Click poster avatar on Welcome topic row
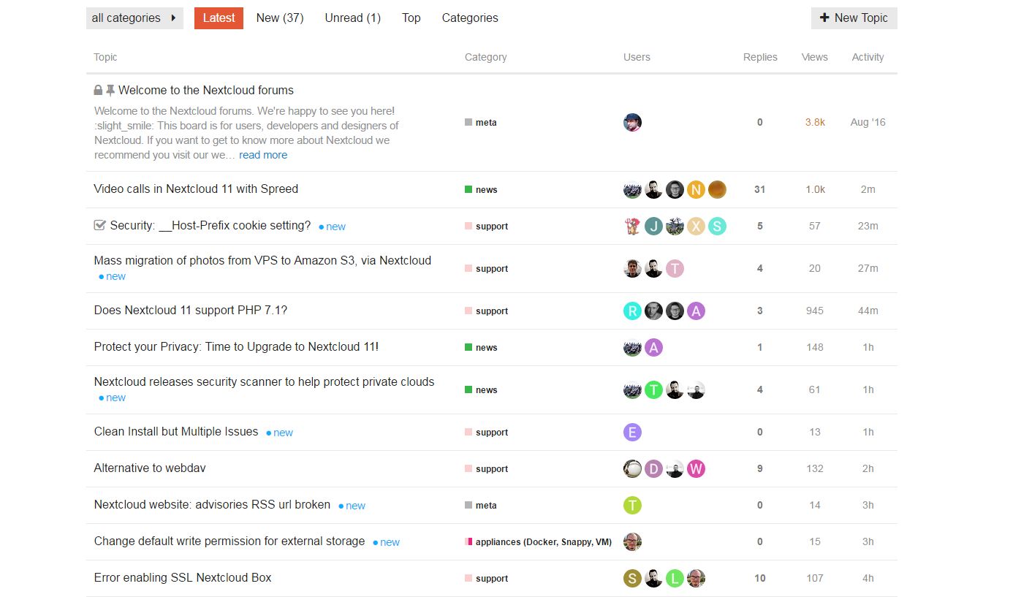The image size is (1021, 597). (633, 123)
